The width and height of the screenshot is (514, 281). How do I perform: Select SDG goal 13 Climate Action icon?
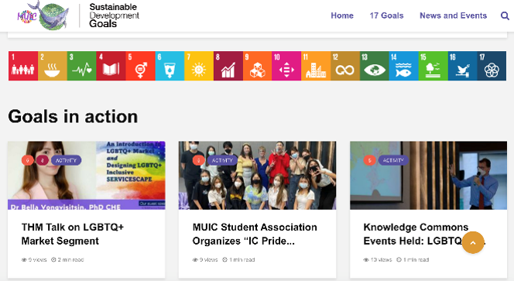[375, 66]
